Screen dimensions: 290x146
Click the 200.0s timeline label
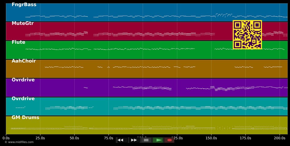pyautogui.click(x=280, y=138)
